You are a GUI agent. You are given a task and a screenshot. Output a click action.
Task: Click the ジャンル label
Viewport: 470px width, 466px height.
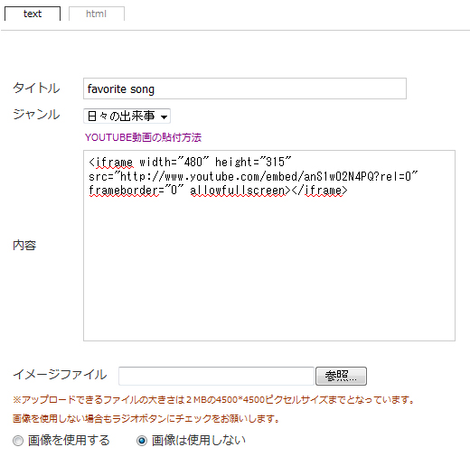(36, 115)
